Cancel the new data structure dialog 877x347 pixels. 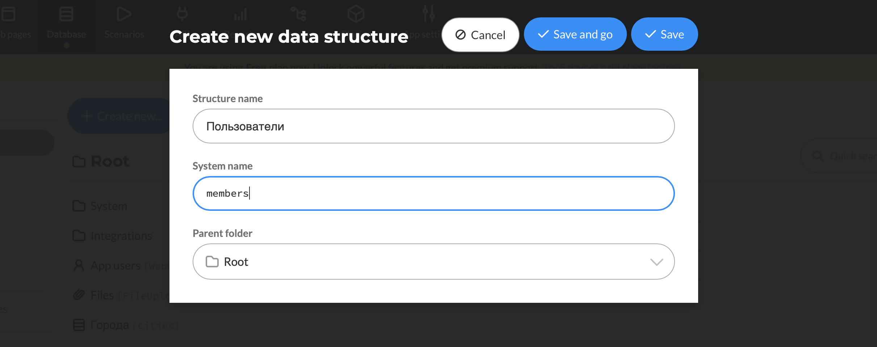[480, 35]
